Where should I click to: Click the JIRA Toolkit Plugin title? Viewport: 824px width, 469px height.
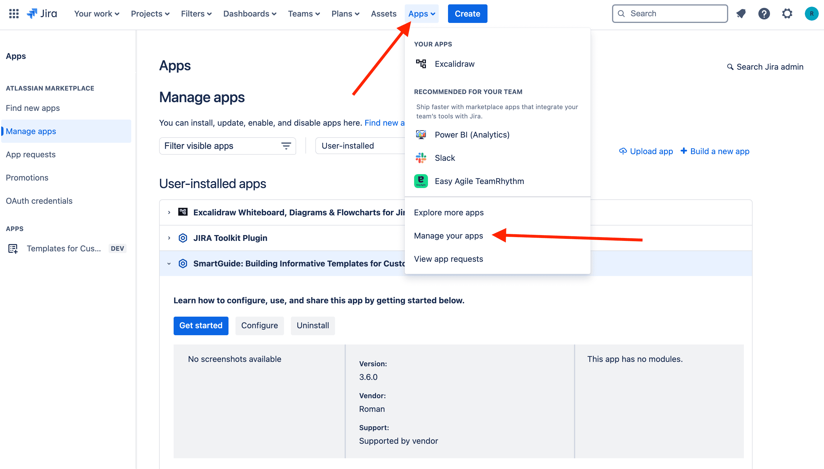[x=230, y=238]
